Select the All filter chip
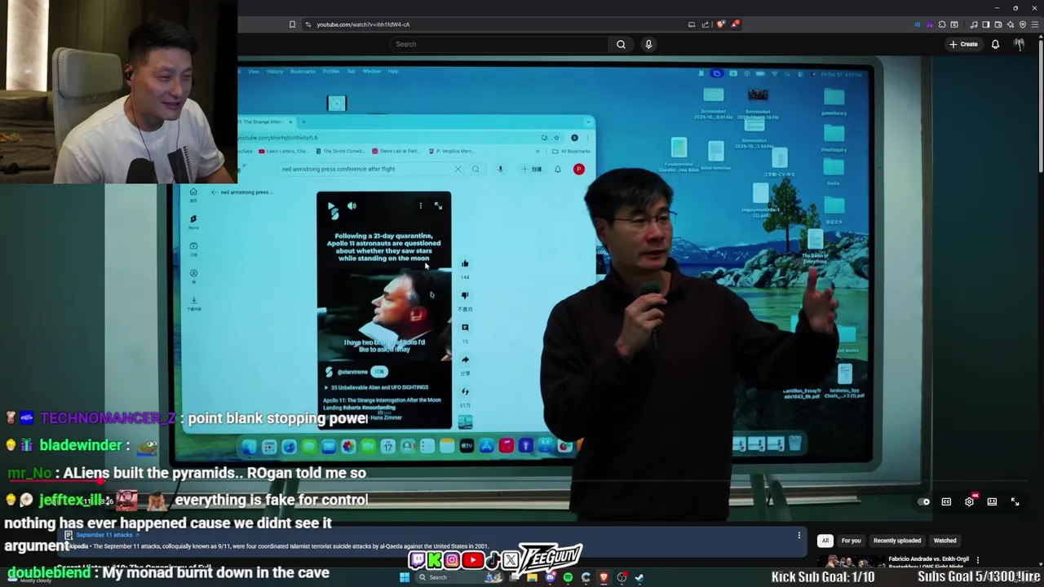Screen dimensions: 1044x587 [x=825, y=541]
